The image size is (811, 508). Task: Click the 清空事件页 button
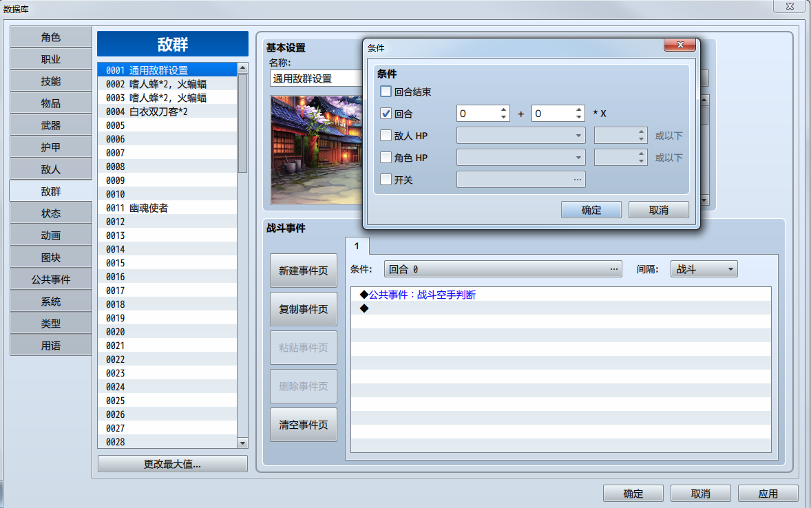point(304,425)
